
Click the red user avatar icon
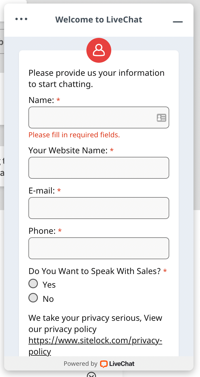pos(99,51)
